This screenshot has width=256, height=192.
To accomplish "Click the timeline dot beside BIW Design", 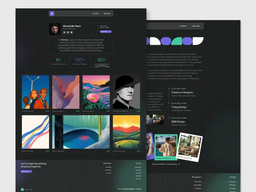I will 169,118.
